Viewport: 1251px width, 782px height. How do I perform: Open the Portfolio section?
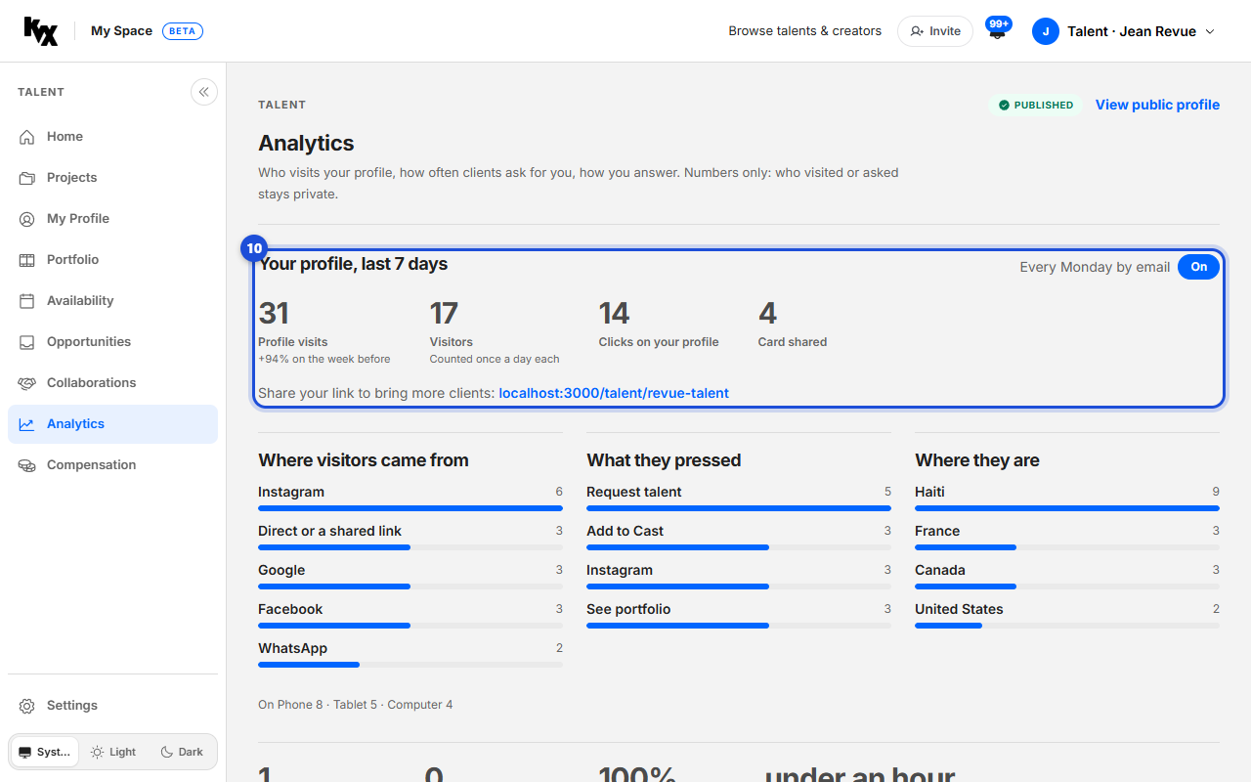pyautogui.click(x=112, y=260)
